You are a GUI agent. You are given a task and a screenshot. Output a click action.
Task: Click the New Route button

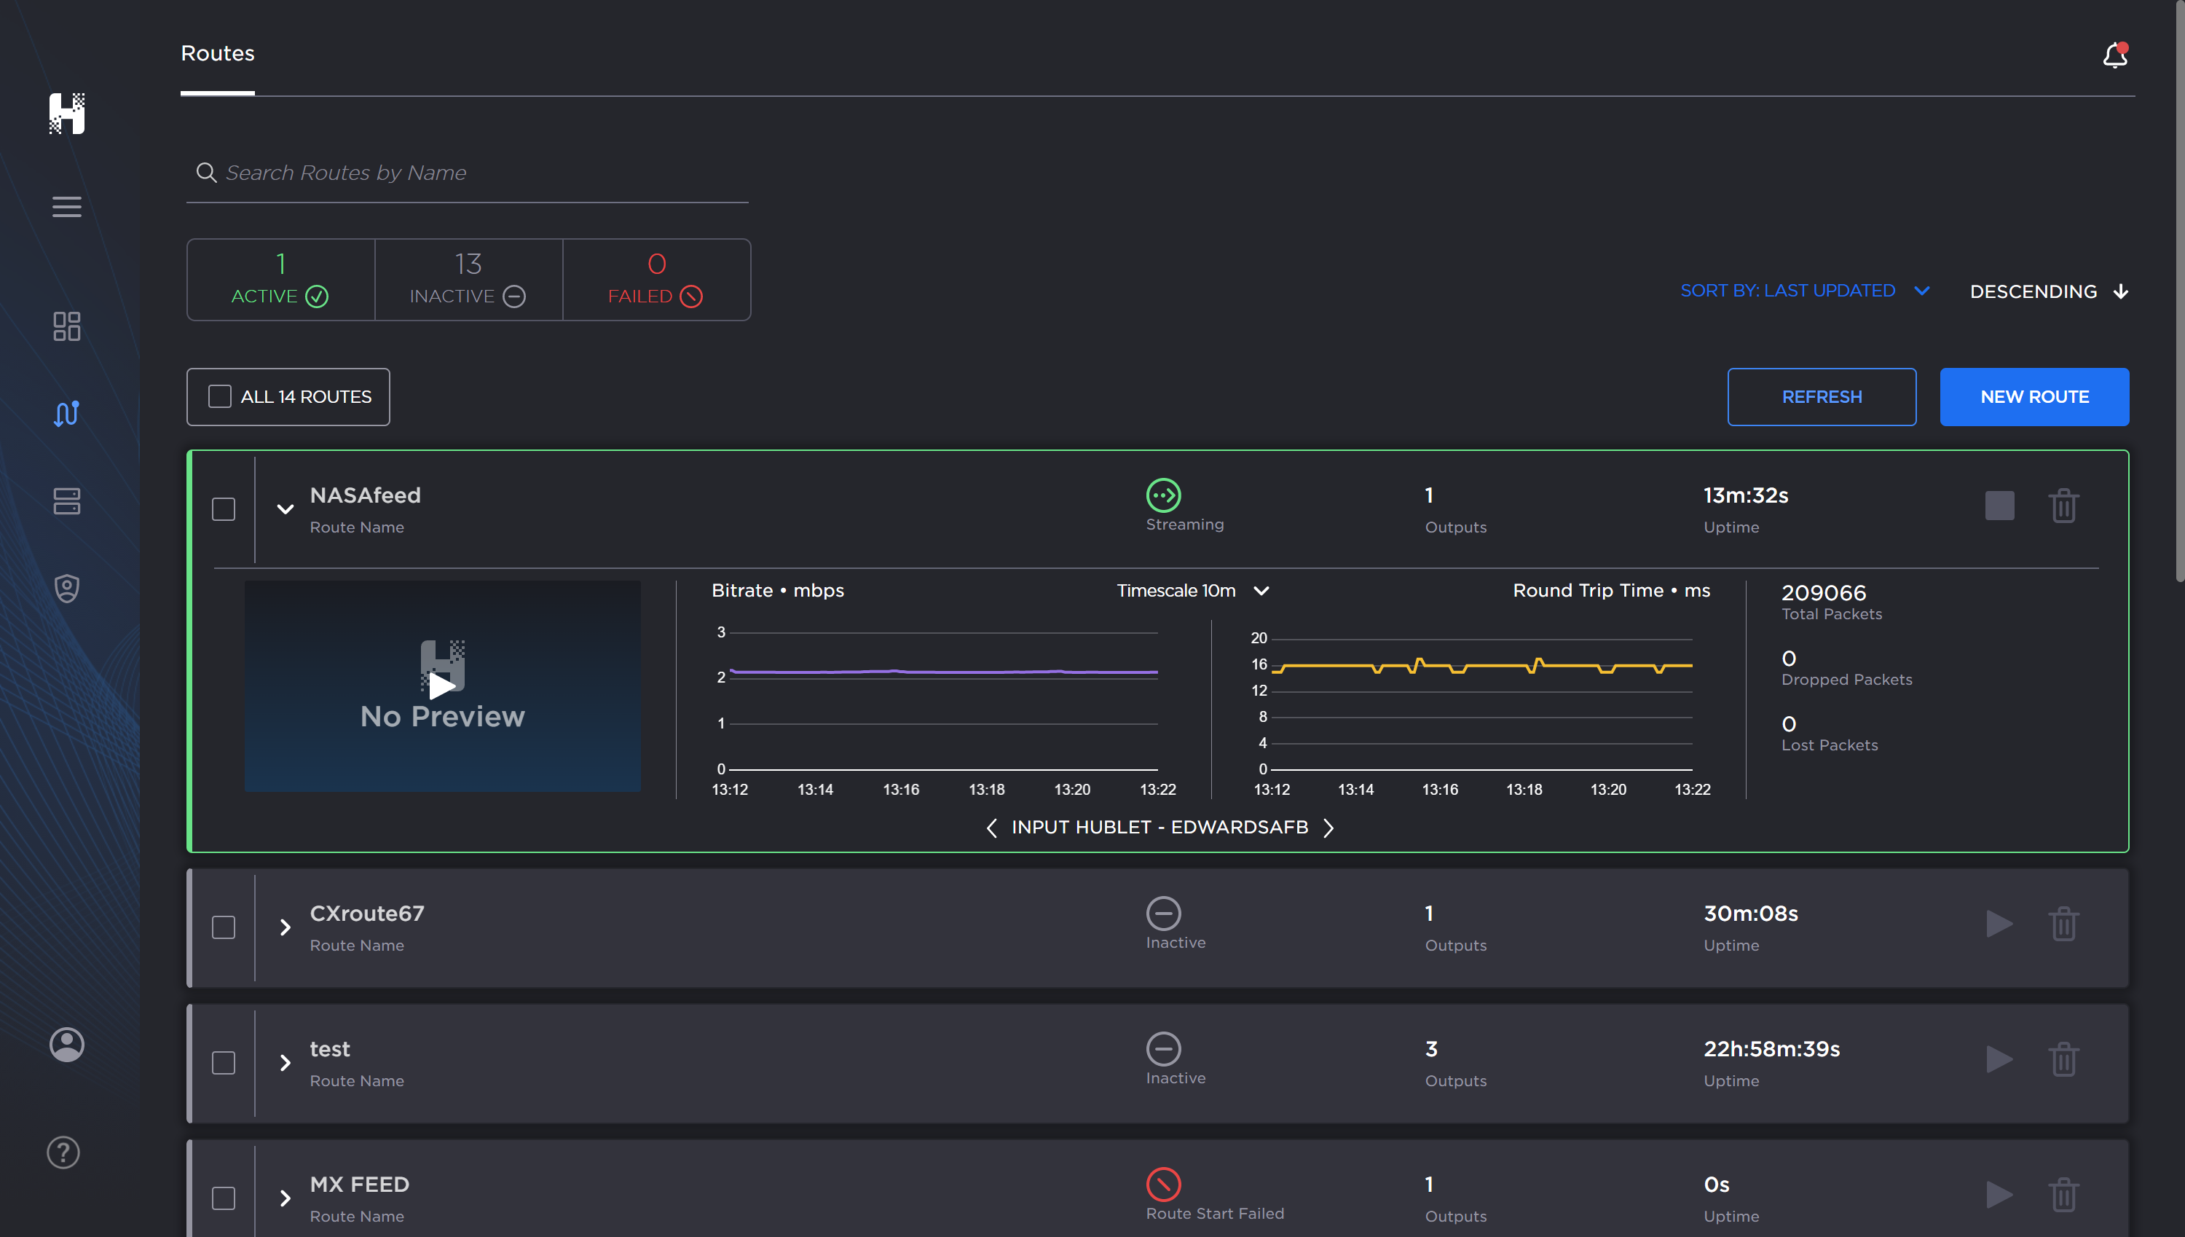click(x=2034, y=397)
